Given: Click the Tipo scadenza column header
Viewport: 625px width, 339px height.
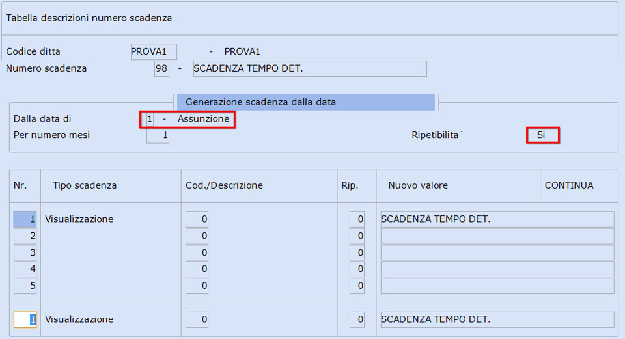Looking at the screenshot, I should pyautogui.click(x=85, y=185).
